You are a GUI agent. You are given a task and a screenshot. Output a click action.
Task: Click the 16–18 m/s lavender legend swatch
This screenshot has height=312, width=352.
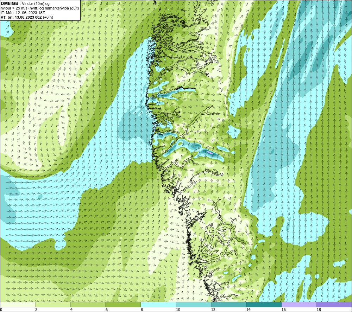pyautogui.click(x=299, y=304)
